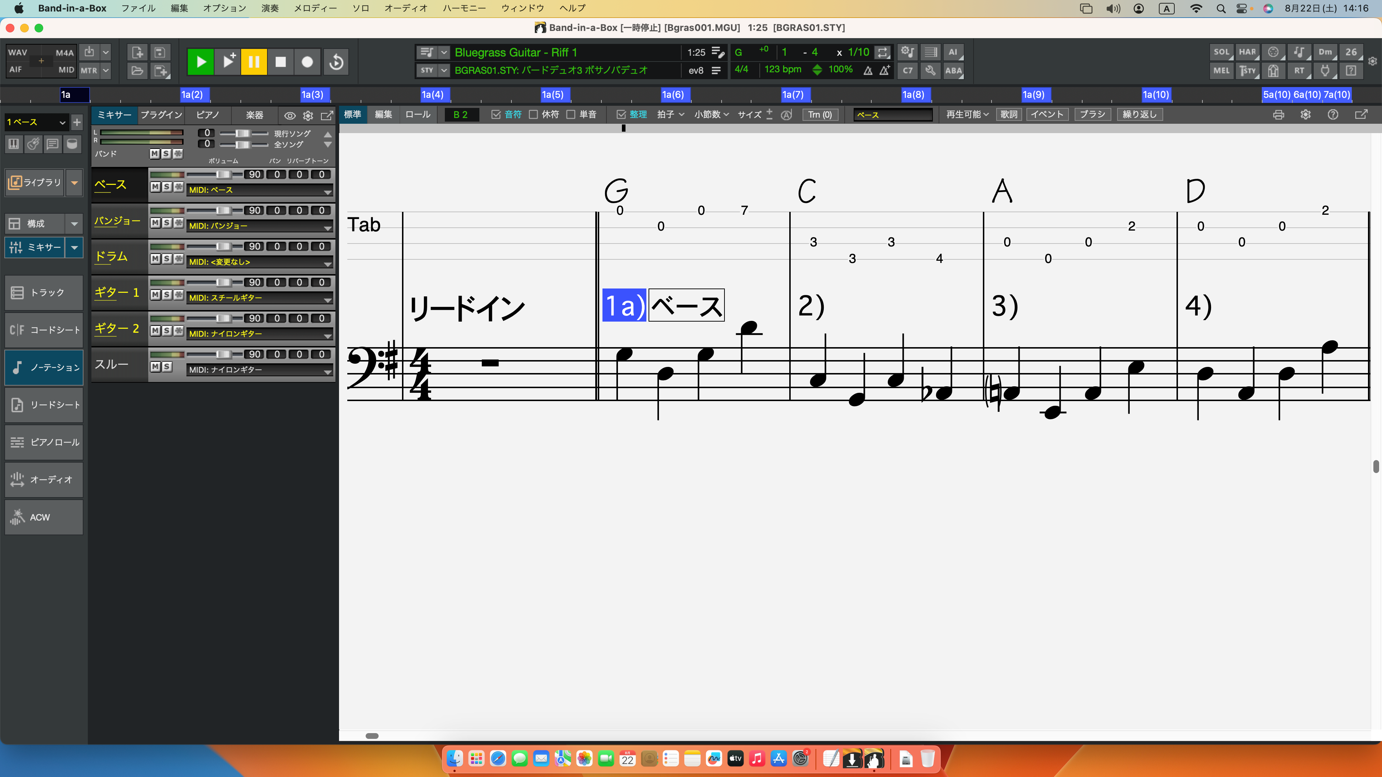Click the RT RealTracks button
Screen dimensions: 1382x777
click(x=1299, y=70)
